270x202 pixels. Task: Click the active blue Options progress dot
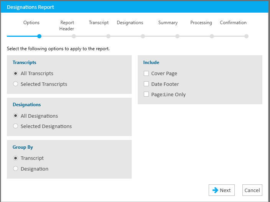(x=39, y=36)
